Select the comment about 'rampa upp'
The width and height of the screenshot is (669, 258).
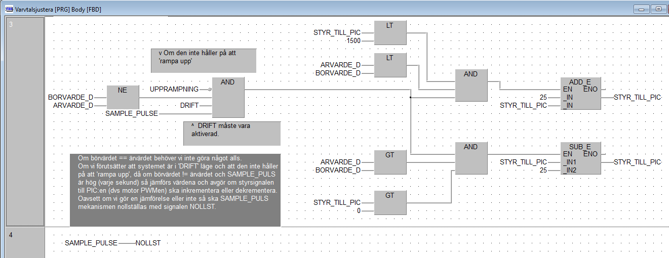(204, 61)
